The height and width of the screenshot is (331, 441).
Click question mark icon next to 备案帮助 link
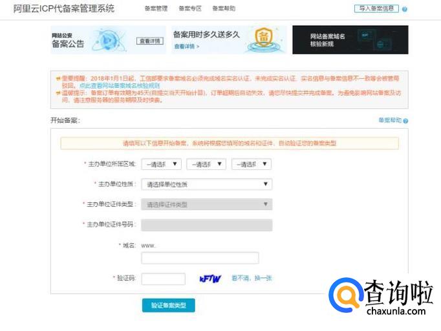(405, 121)
